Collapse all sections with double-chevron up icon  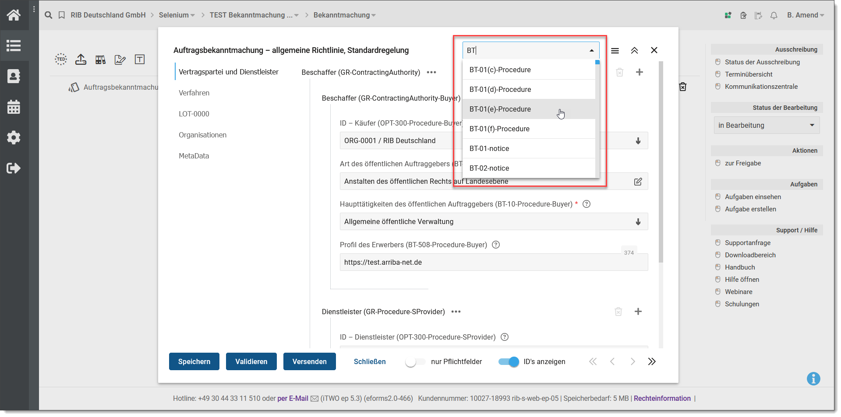coord(634,50)
